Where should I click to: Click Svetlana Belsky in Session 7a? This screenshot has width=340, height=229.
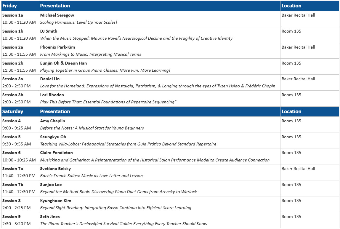tap(55, 169)
